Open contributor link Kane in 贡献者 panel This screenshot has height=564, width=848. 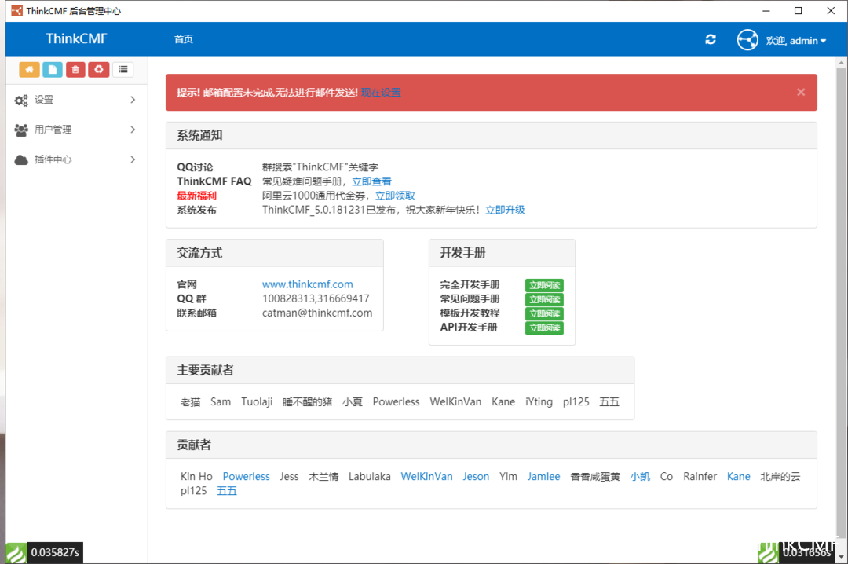point(739,476)
